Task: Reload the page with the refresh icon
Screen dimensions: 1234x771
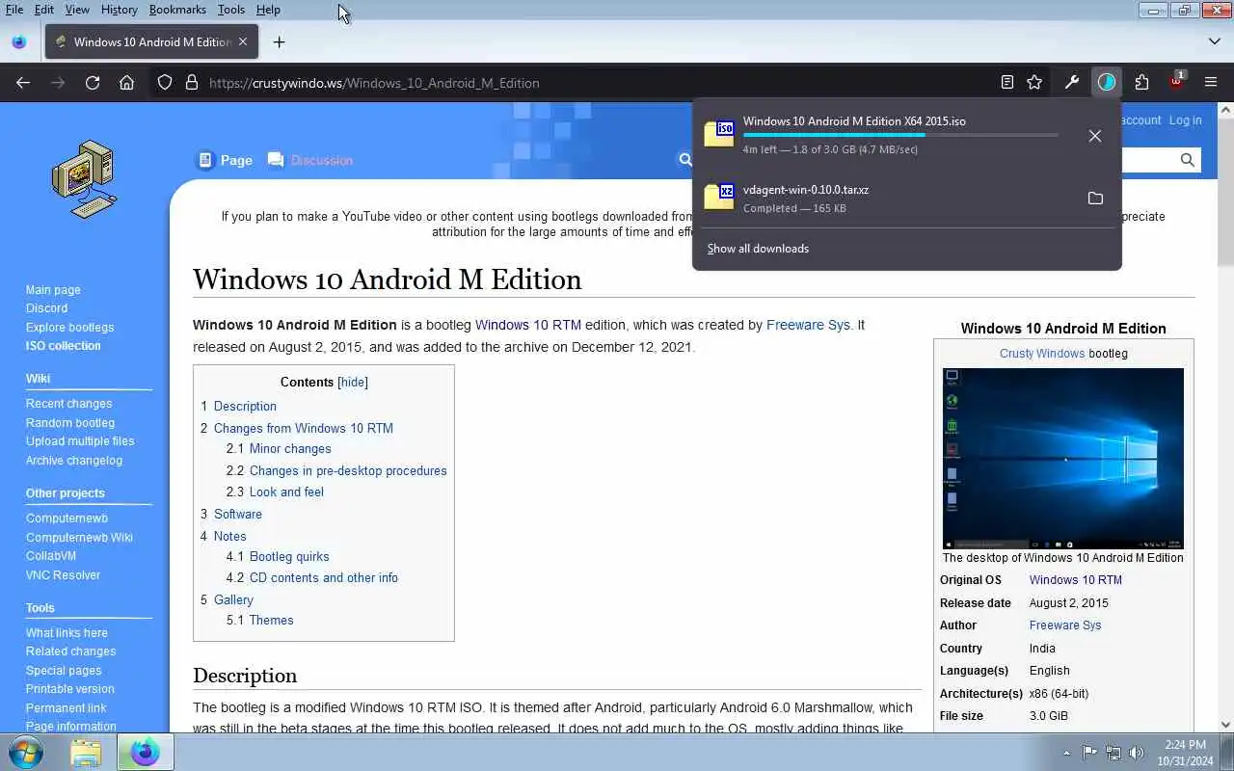Action: (93, 83)
